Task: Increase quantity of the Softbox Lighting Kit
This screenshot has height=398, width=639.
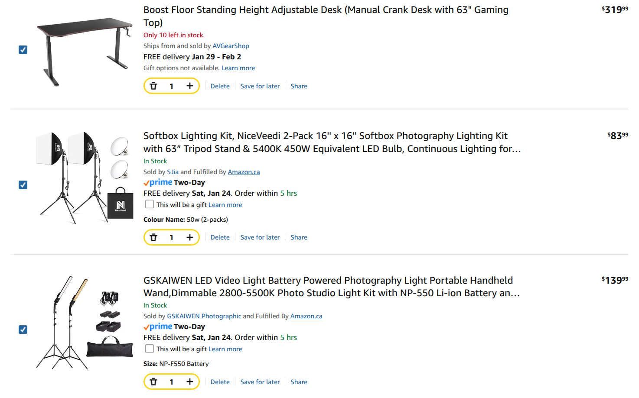Action: coord(189,237)
